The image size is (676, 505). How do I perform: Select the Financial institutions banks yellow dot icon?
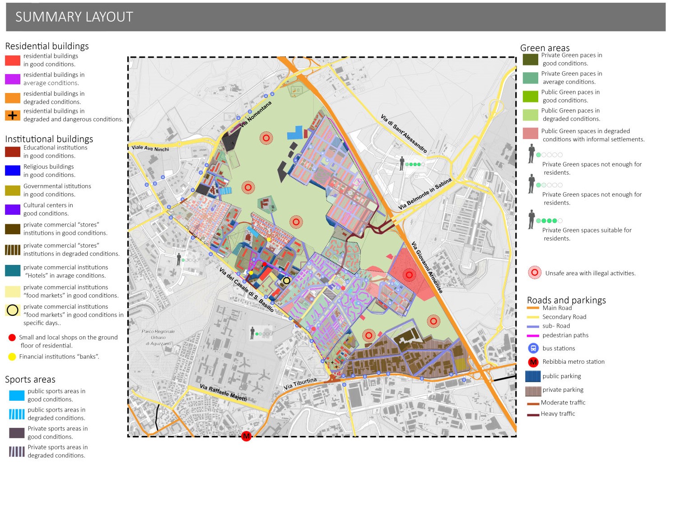[x=12, y=356]
